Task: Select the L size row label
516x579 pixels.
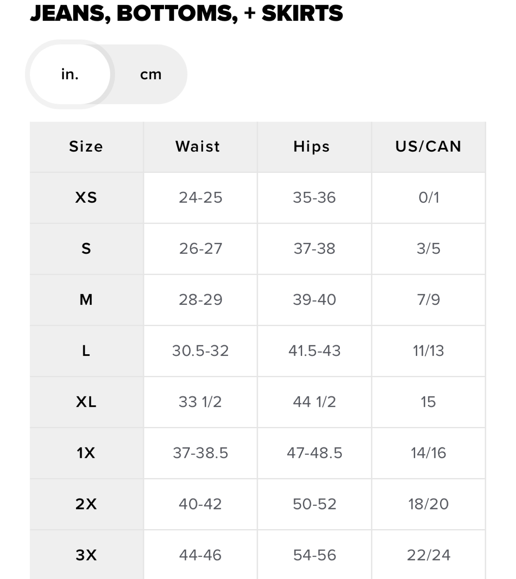Action: pyautogui.click(x=86, y=351)
